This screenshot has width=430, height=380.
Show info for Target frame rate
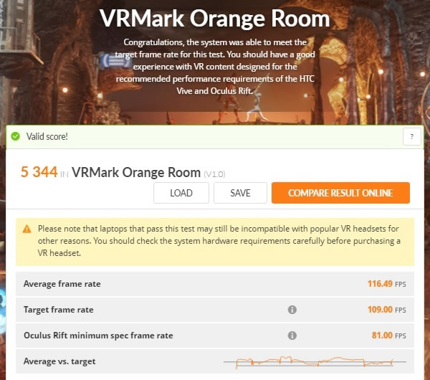coord(292,310)
